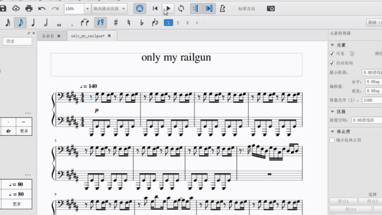Toggle the 可见 visible checkbox
Screen dimensions: 382x215
pyautogui.click(x=332, y=54)
